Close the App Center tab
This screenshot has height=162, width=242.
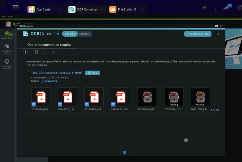coord(61,10)
